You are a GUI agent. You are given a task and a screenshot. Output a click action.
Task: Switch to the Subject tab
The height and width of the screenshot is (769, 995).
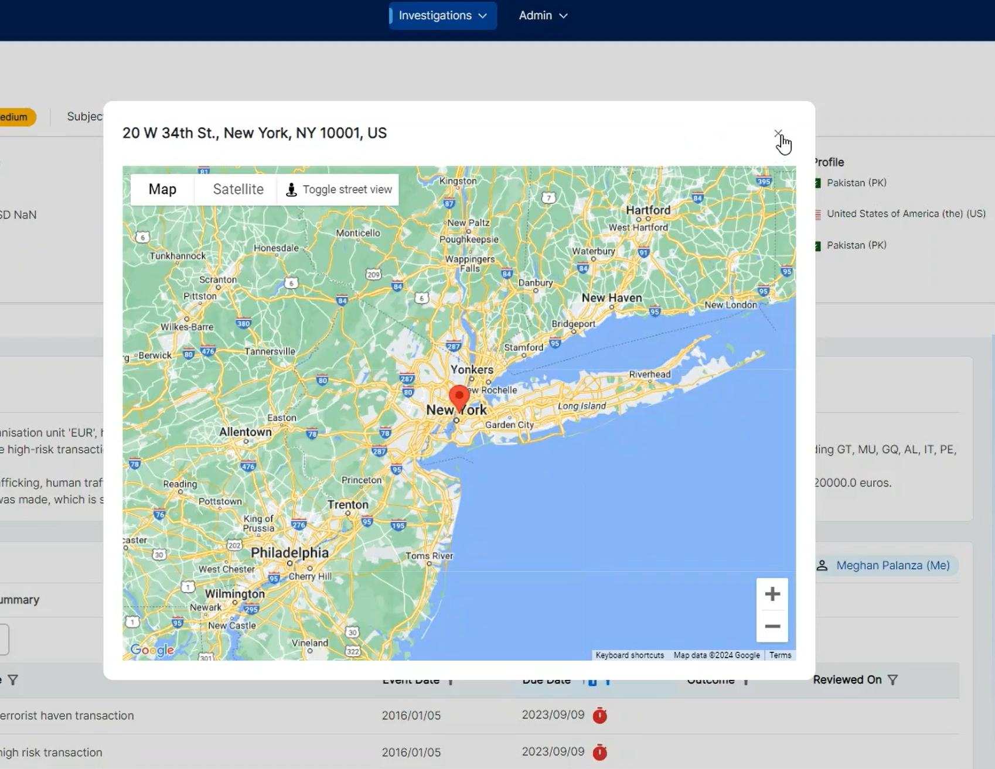[x=86, y=116]
